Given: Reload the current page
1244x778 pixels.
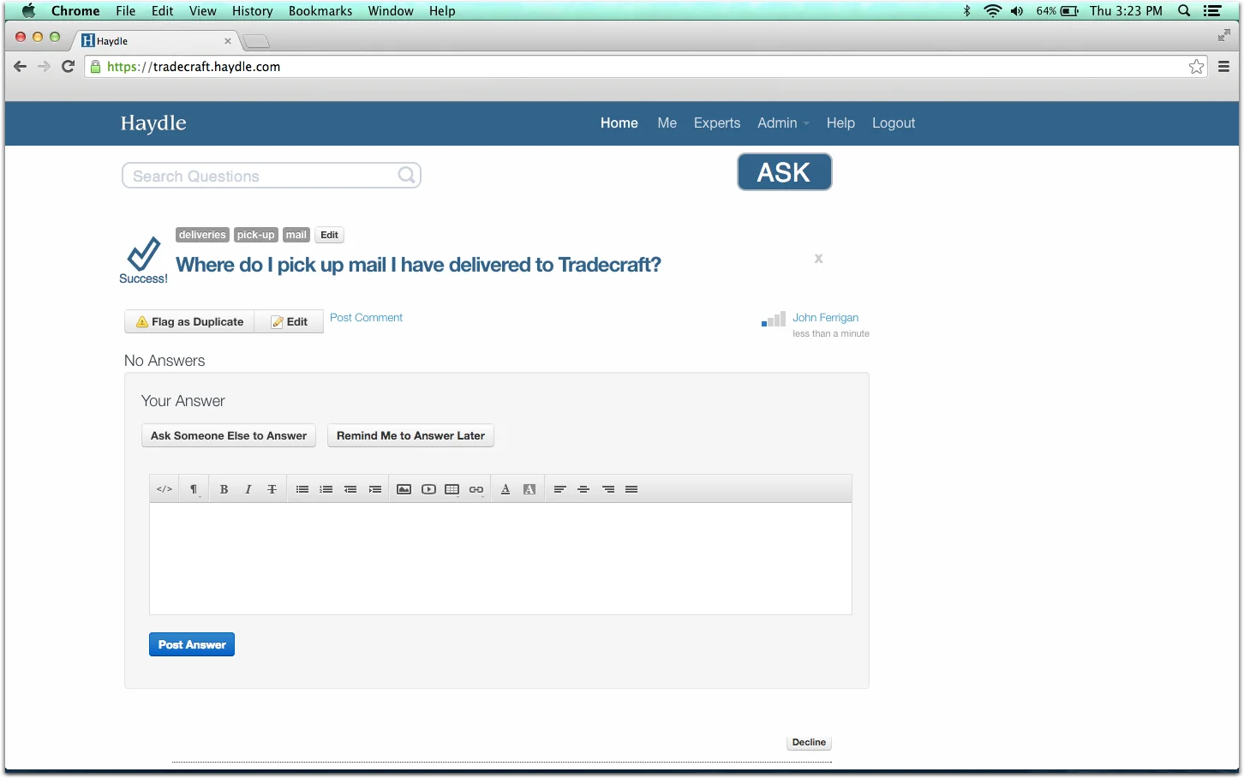Looking at the screenshot, I should coord(68,66).
